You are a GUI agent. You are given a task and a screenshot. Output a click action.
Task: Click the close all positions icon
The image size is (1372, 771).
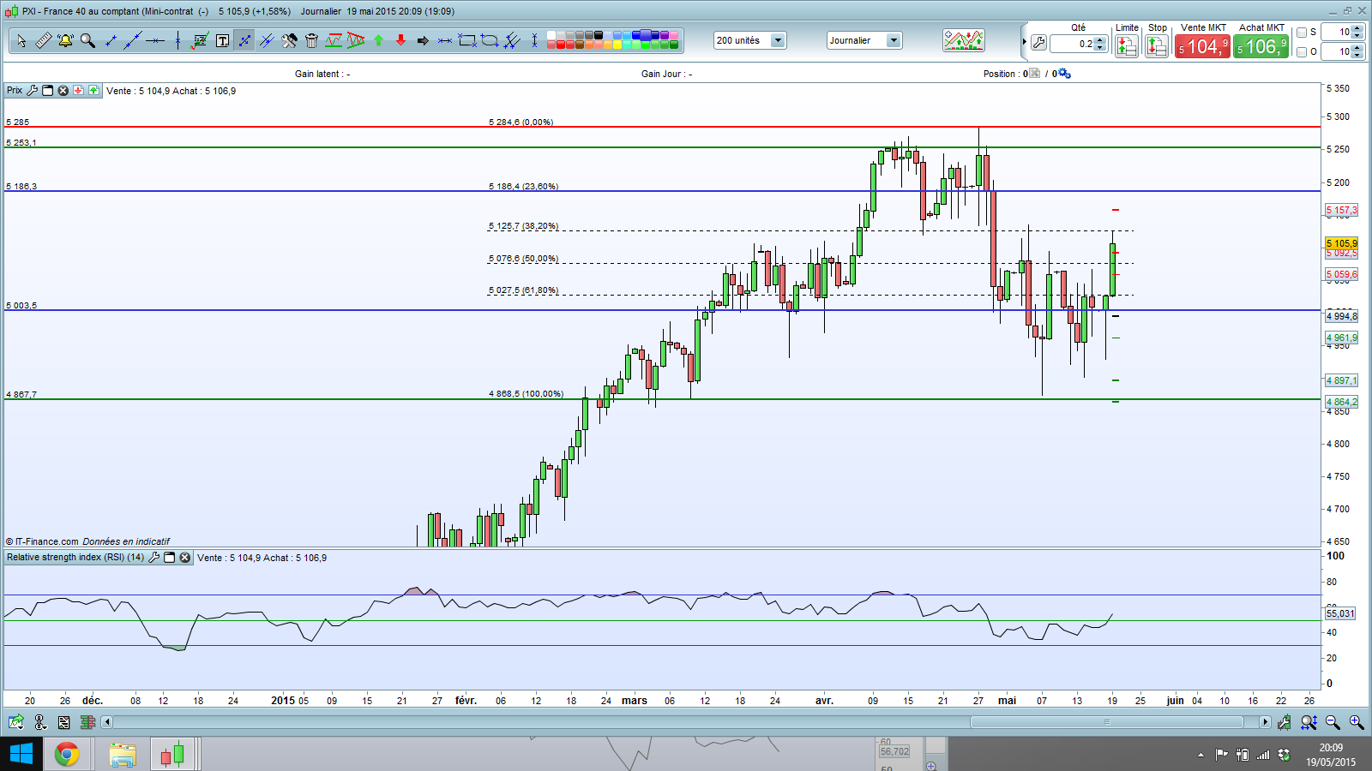(x=1035, y=73)
